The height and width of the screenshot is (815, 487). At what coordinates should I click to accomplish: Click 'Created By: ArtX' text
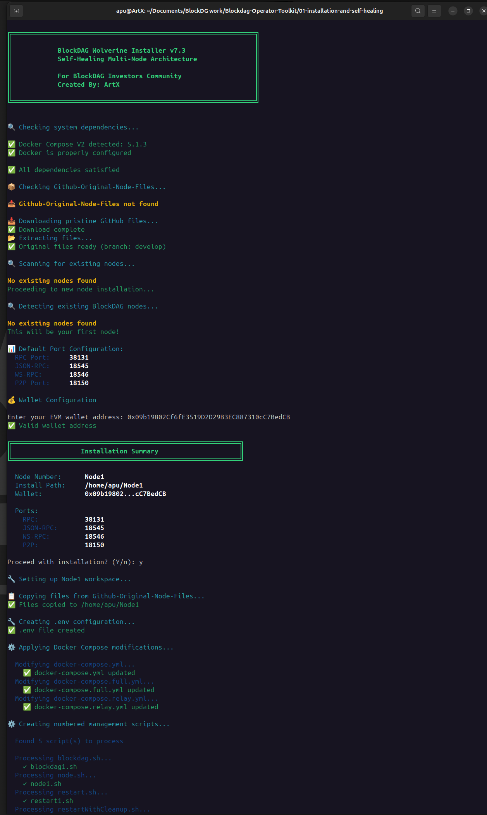click(x=88, y=84)
